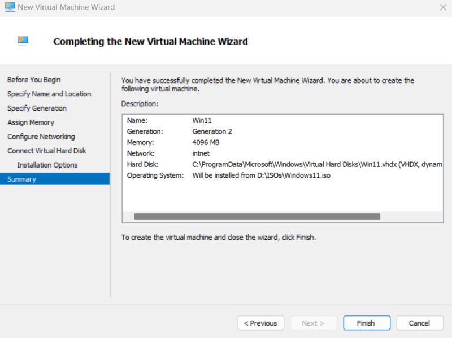Click the intnet network value
452x338 pixels.
point(201,153)
